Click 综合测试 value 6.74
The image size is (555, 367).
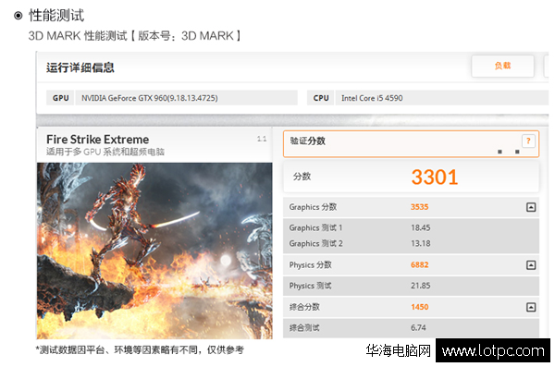pyautogui.click(x=418, y=328)
